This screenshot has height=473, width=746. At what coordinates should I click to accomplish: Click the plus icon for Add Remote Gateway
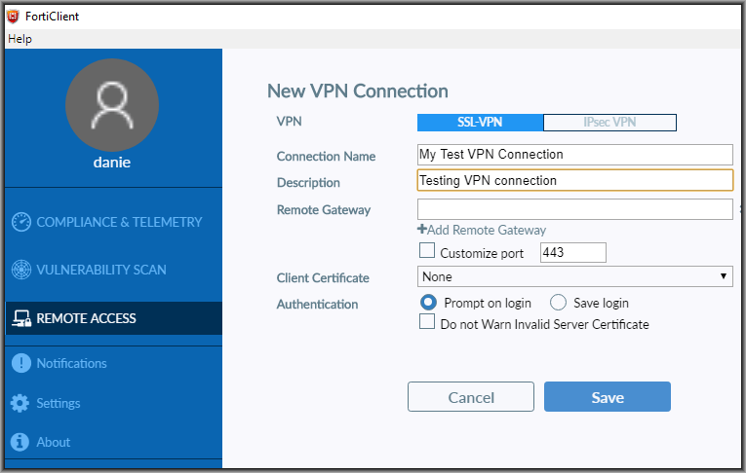421,229
